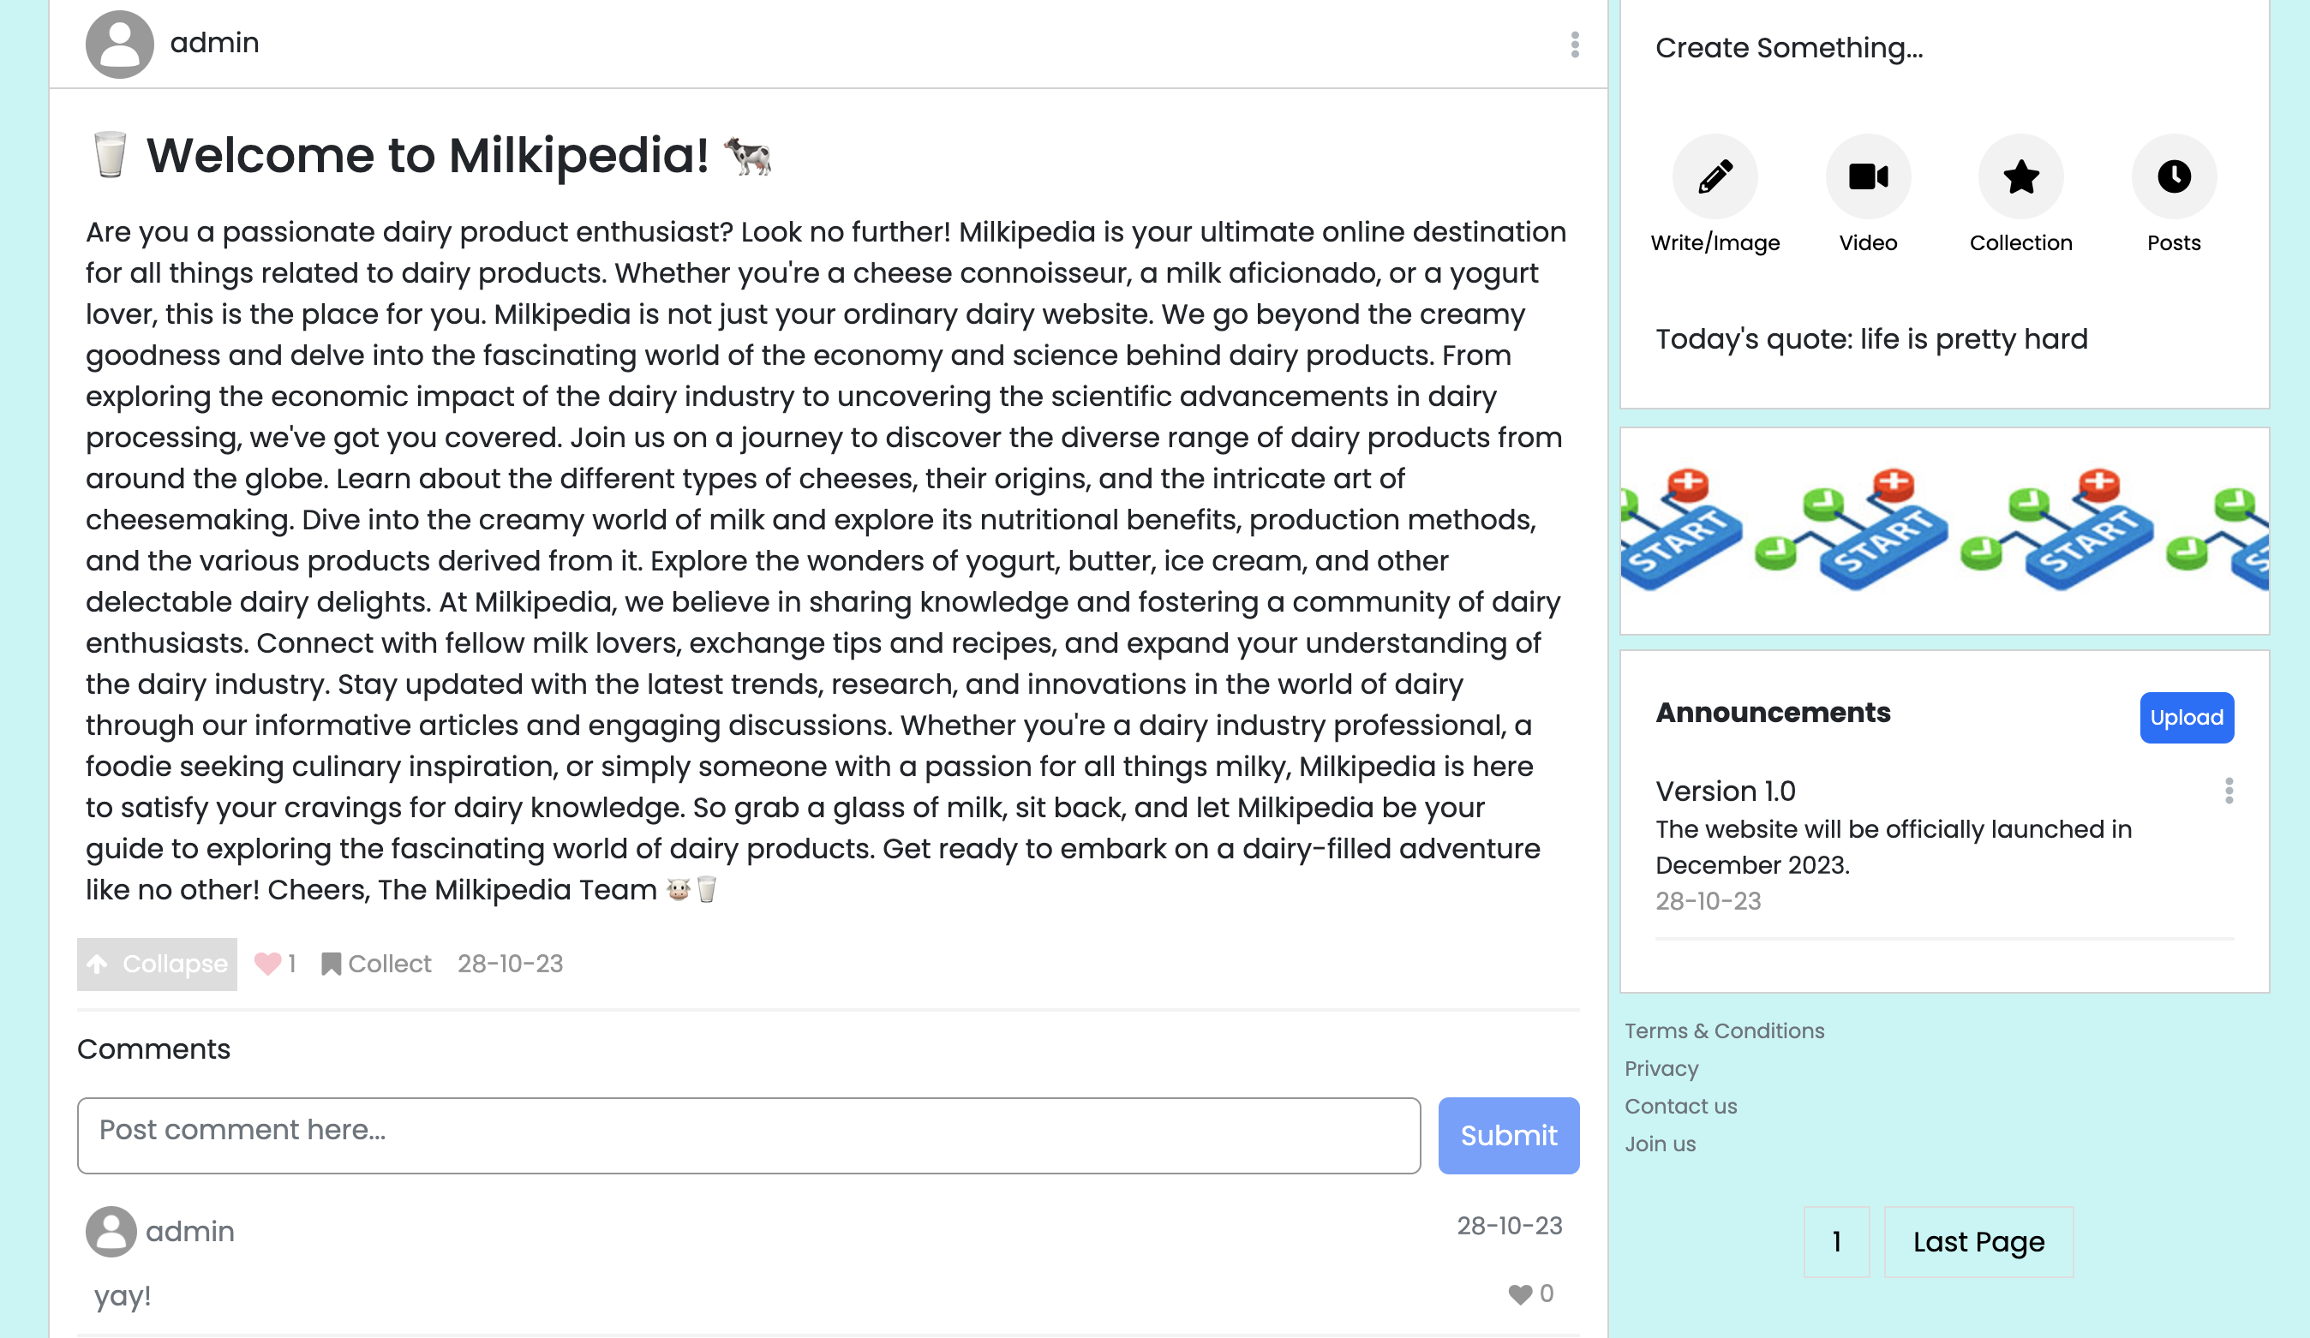Click the post author's avatar icon
This screenshot has width=2310, height=1338.
pyautogui.click(x=119, y=44)
